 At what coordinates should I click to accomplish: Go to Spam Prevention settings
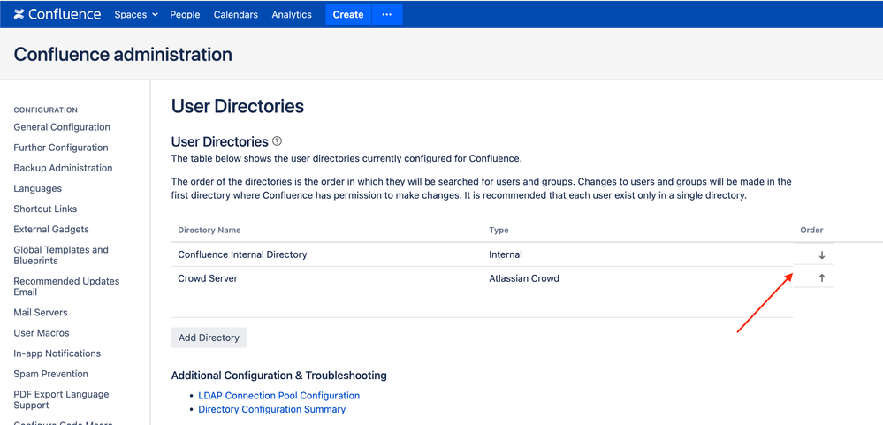point(50,374)
